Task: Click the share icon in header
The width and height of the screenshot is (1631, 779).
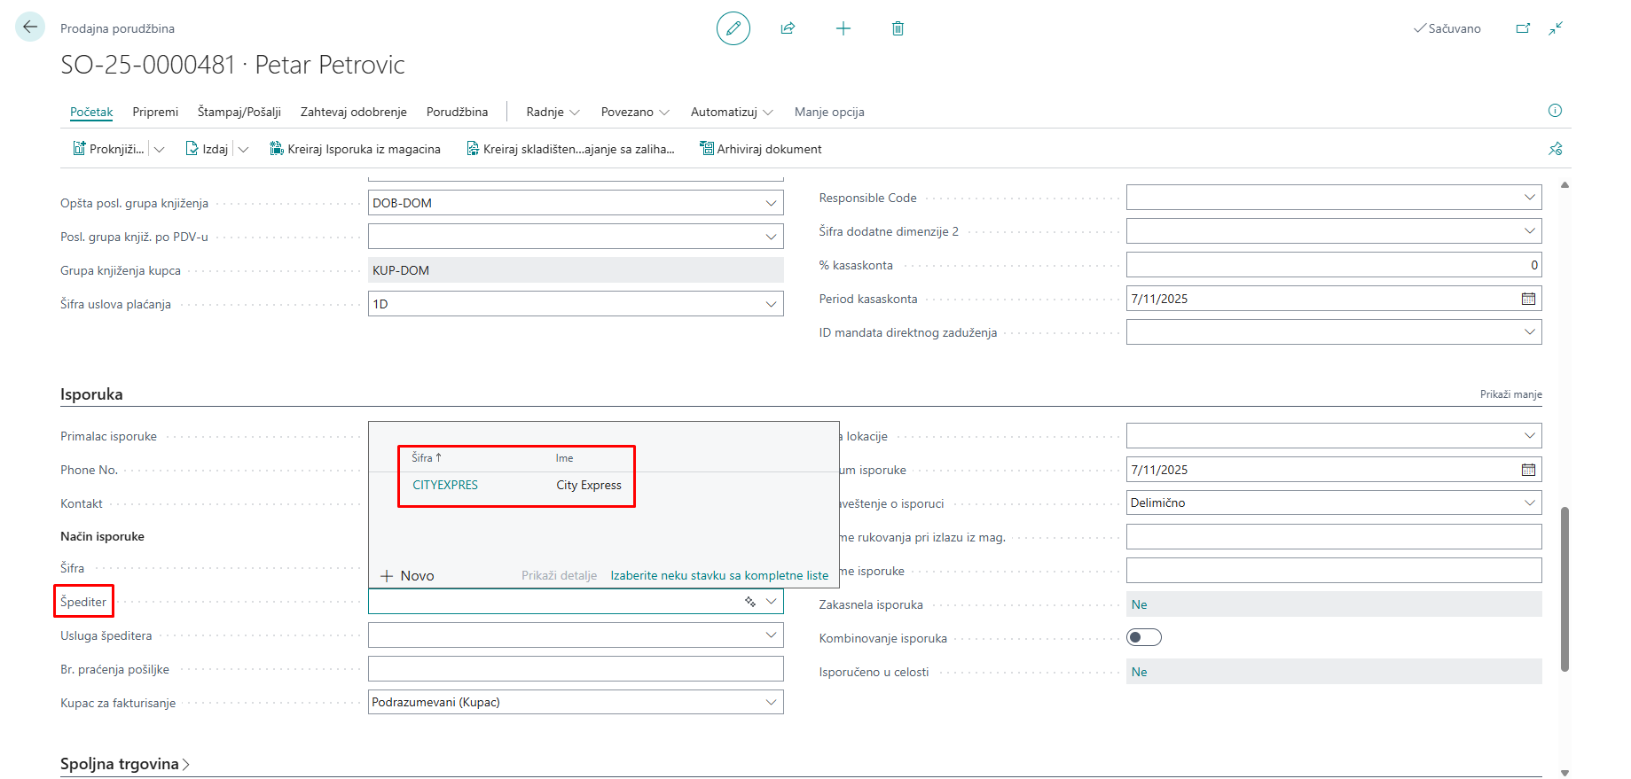Action: coord(788,28)
